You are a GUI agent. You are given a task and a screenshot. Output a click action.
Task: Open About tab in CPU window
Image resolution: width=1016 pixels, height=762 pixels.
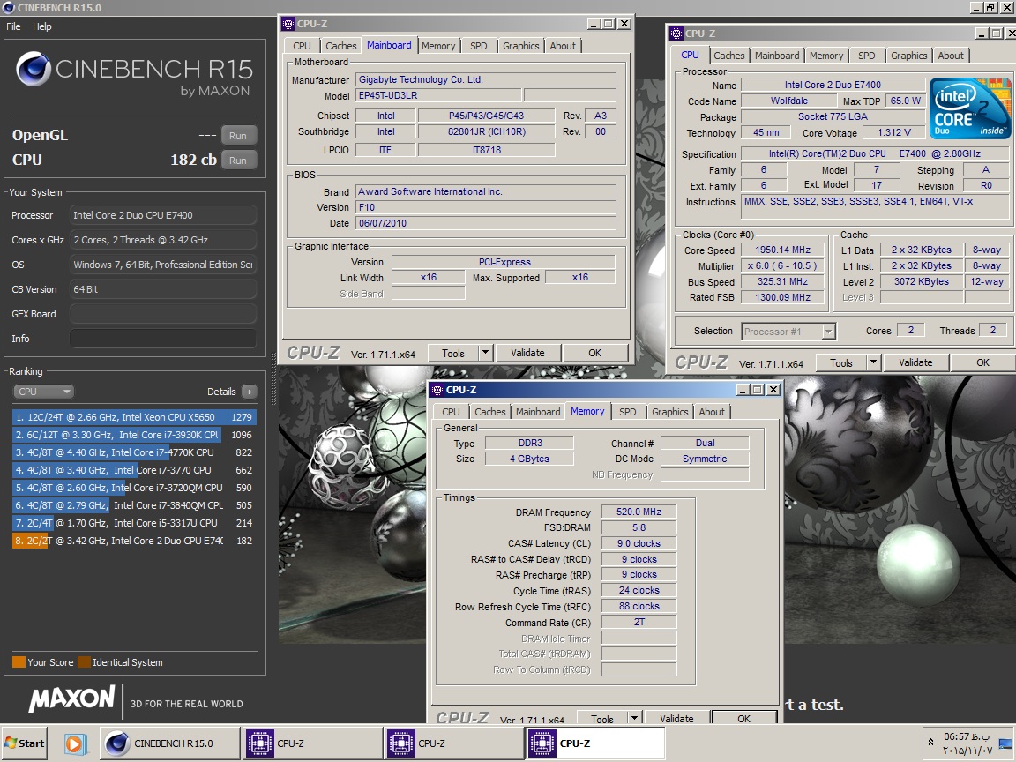click(x=951, y=56)
